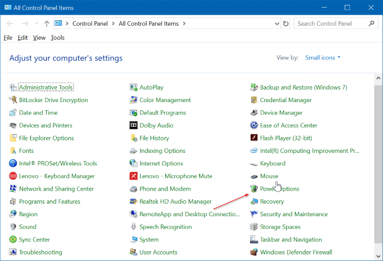The height and width of the screenshot is (261, 383).
Task: Expand chevron before Control Panel breadcrumb
Action: click(67, 23)
